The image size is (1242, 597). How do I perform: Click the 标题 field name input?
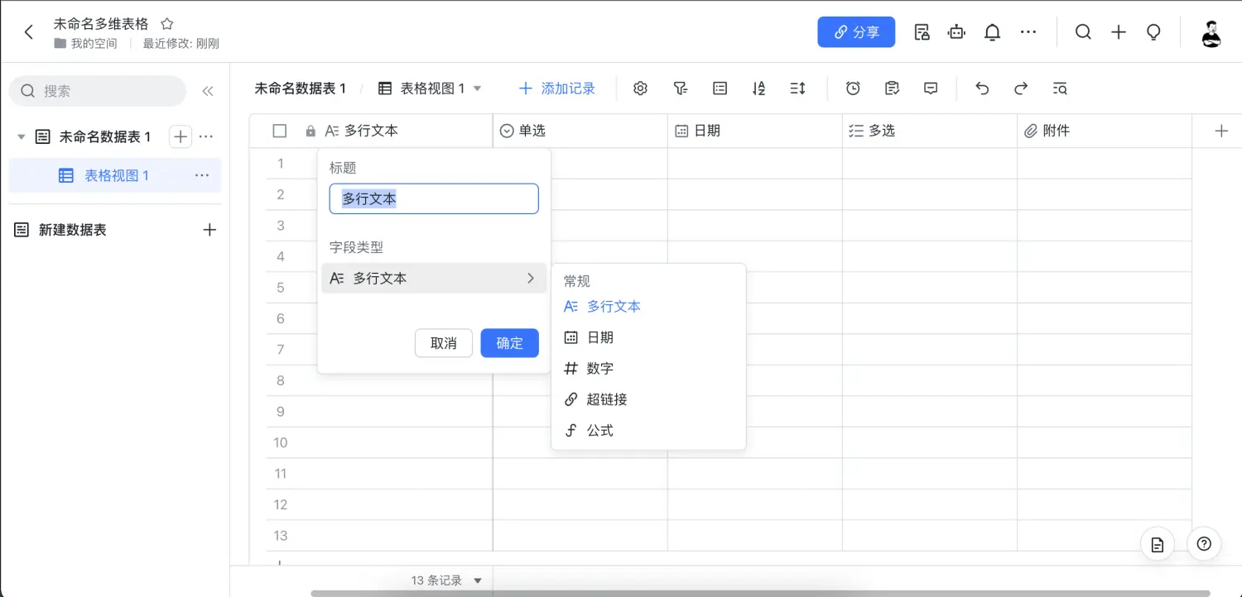point(433,199)
